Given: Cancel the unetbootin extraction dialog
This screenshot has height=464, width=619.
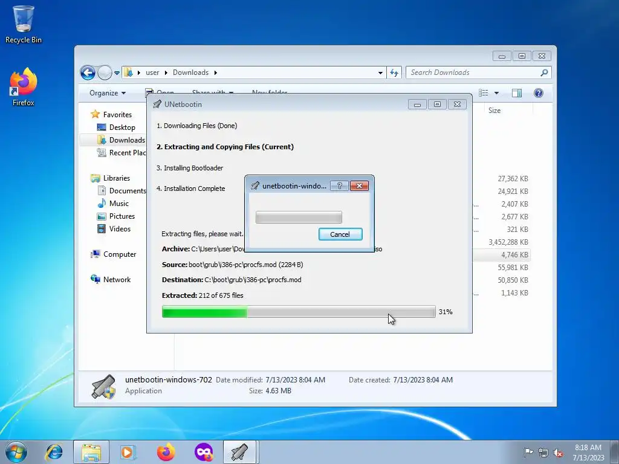Looking at the screenshot, I should [x=340, y=234].
